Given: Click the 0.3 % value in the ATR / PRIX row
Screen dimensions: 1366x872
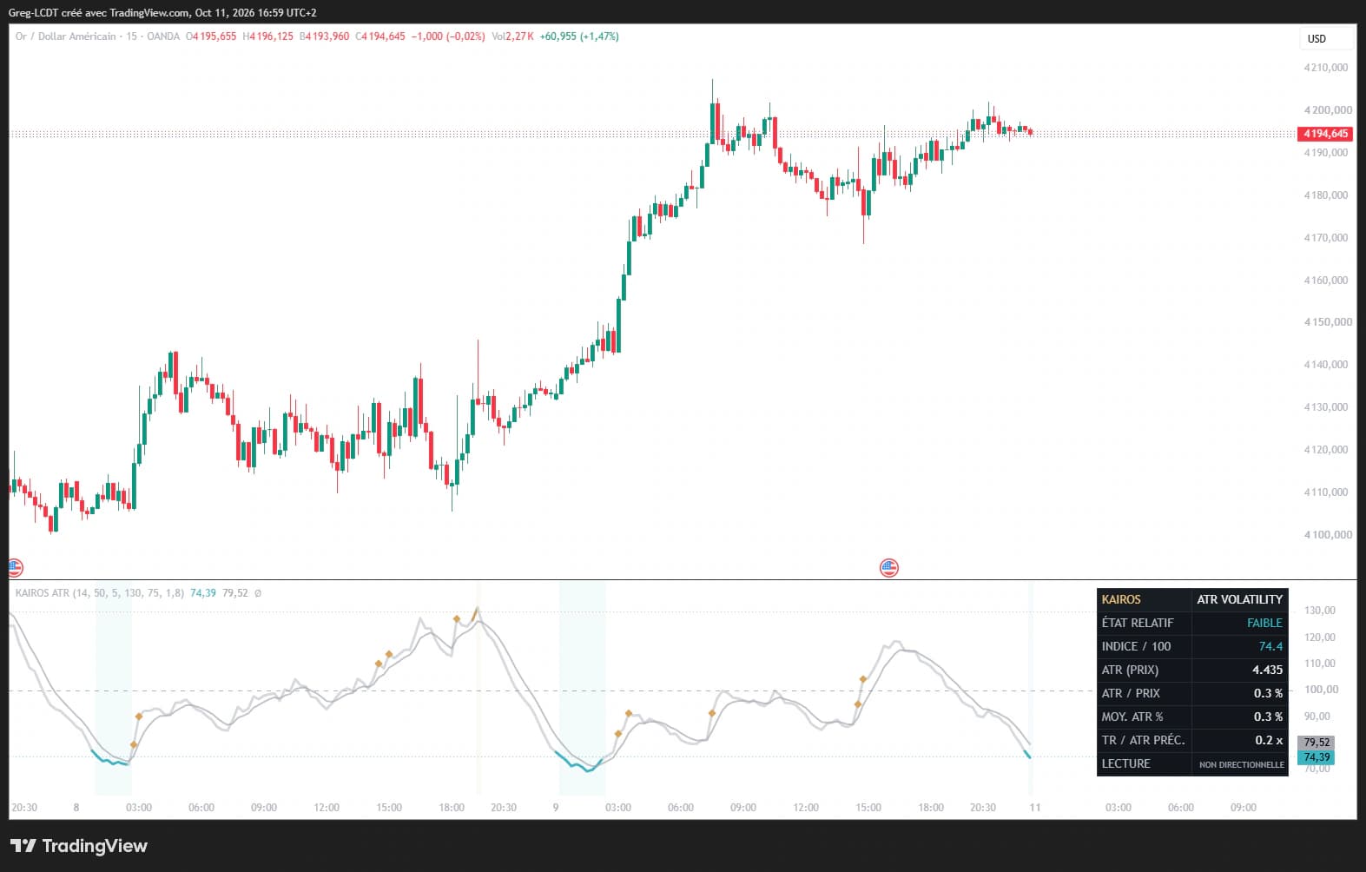Looking at the screenshot, I should (1268, 693).
